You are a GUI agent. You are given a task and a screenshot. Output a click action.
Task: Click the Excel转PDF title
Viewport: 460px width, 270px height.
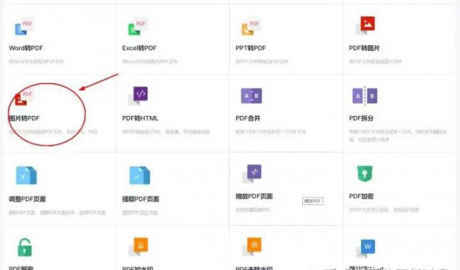tap(139, 48)
